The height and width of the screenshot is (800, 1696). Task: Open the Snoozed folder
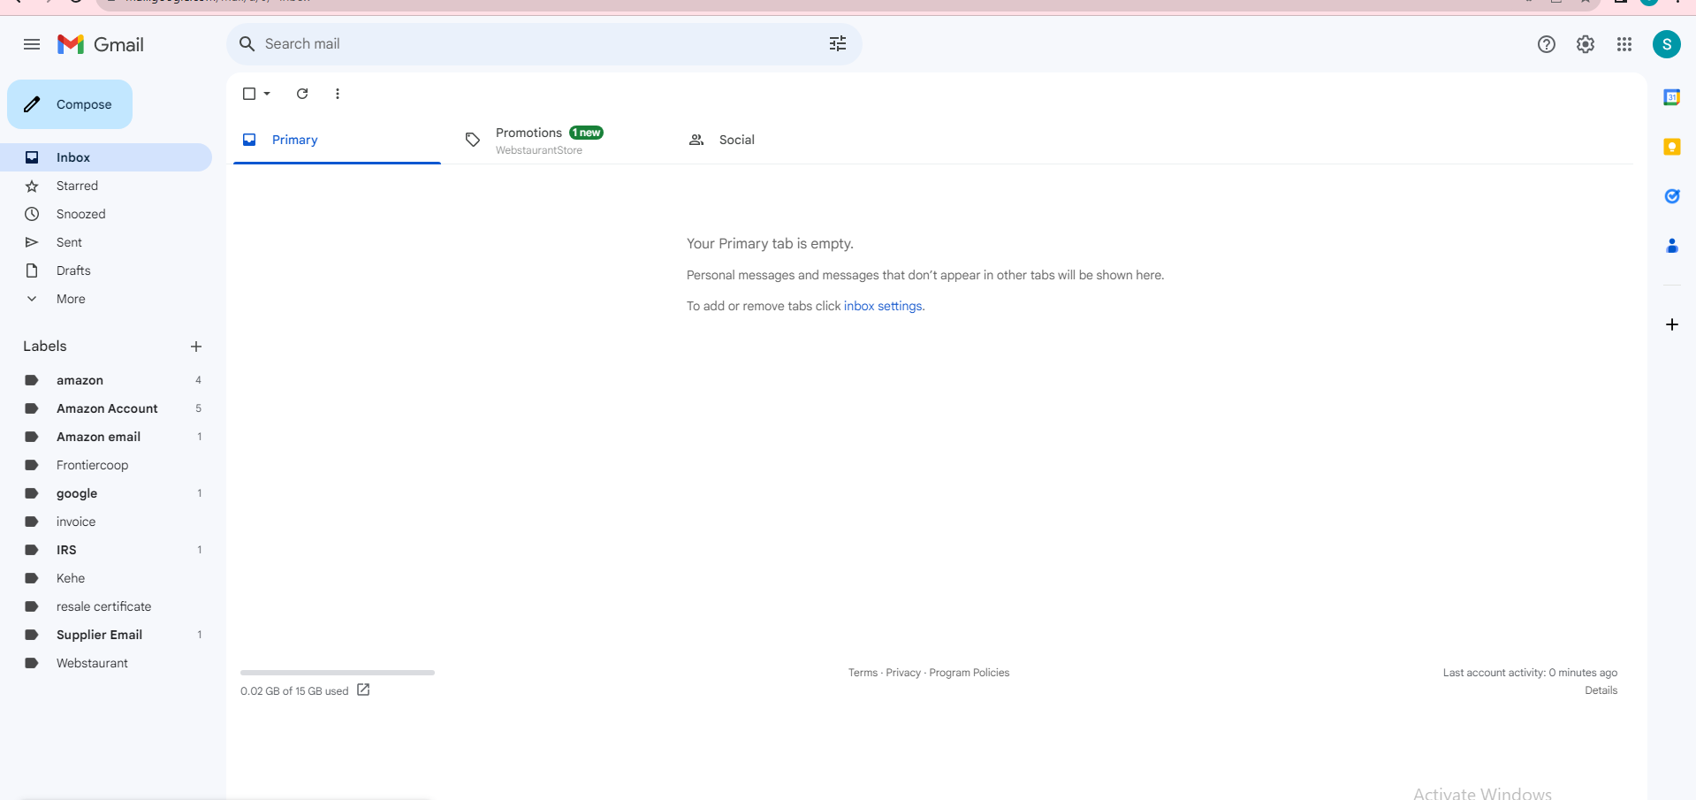tap(106, 214)
